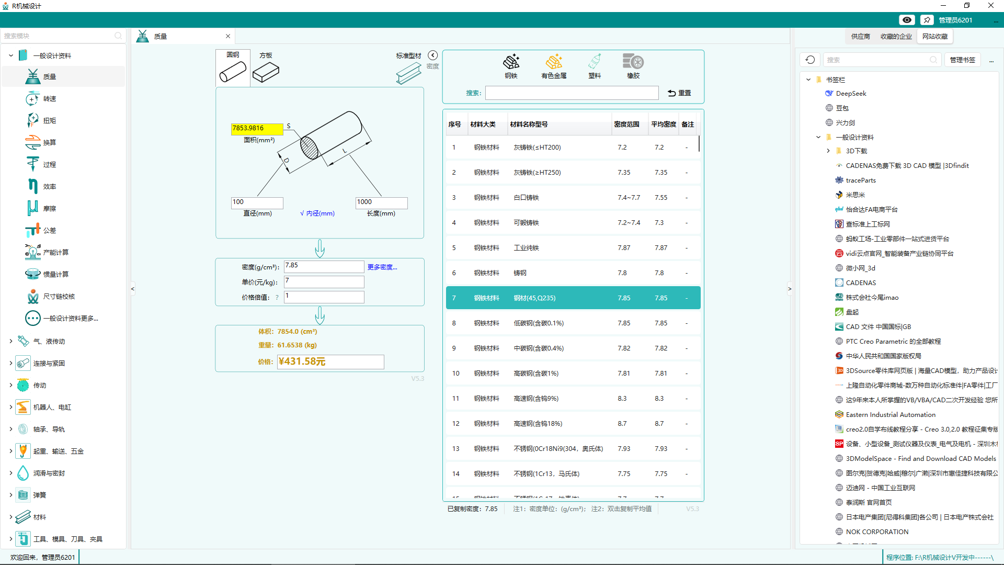1004x565 pixels.
Task: Click the refresh icon in bookmarks panel
Action: pos(810,60)
